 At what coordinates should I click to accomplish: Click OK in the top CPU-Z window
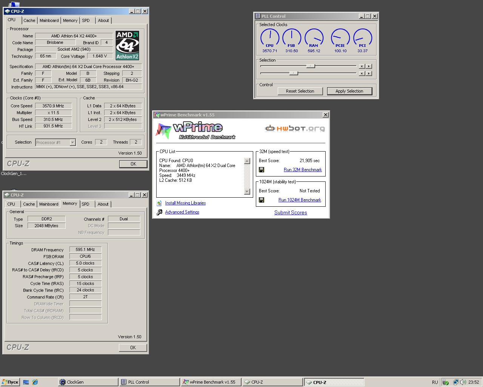tap(133, 164)
